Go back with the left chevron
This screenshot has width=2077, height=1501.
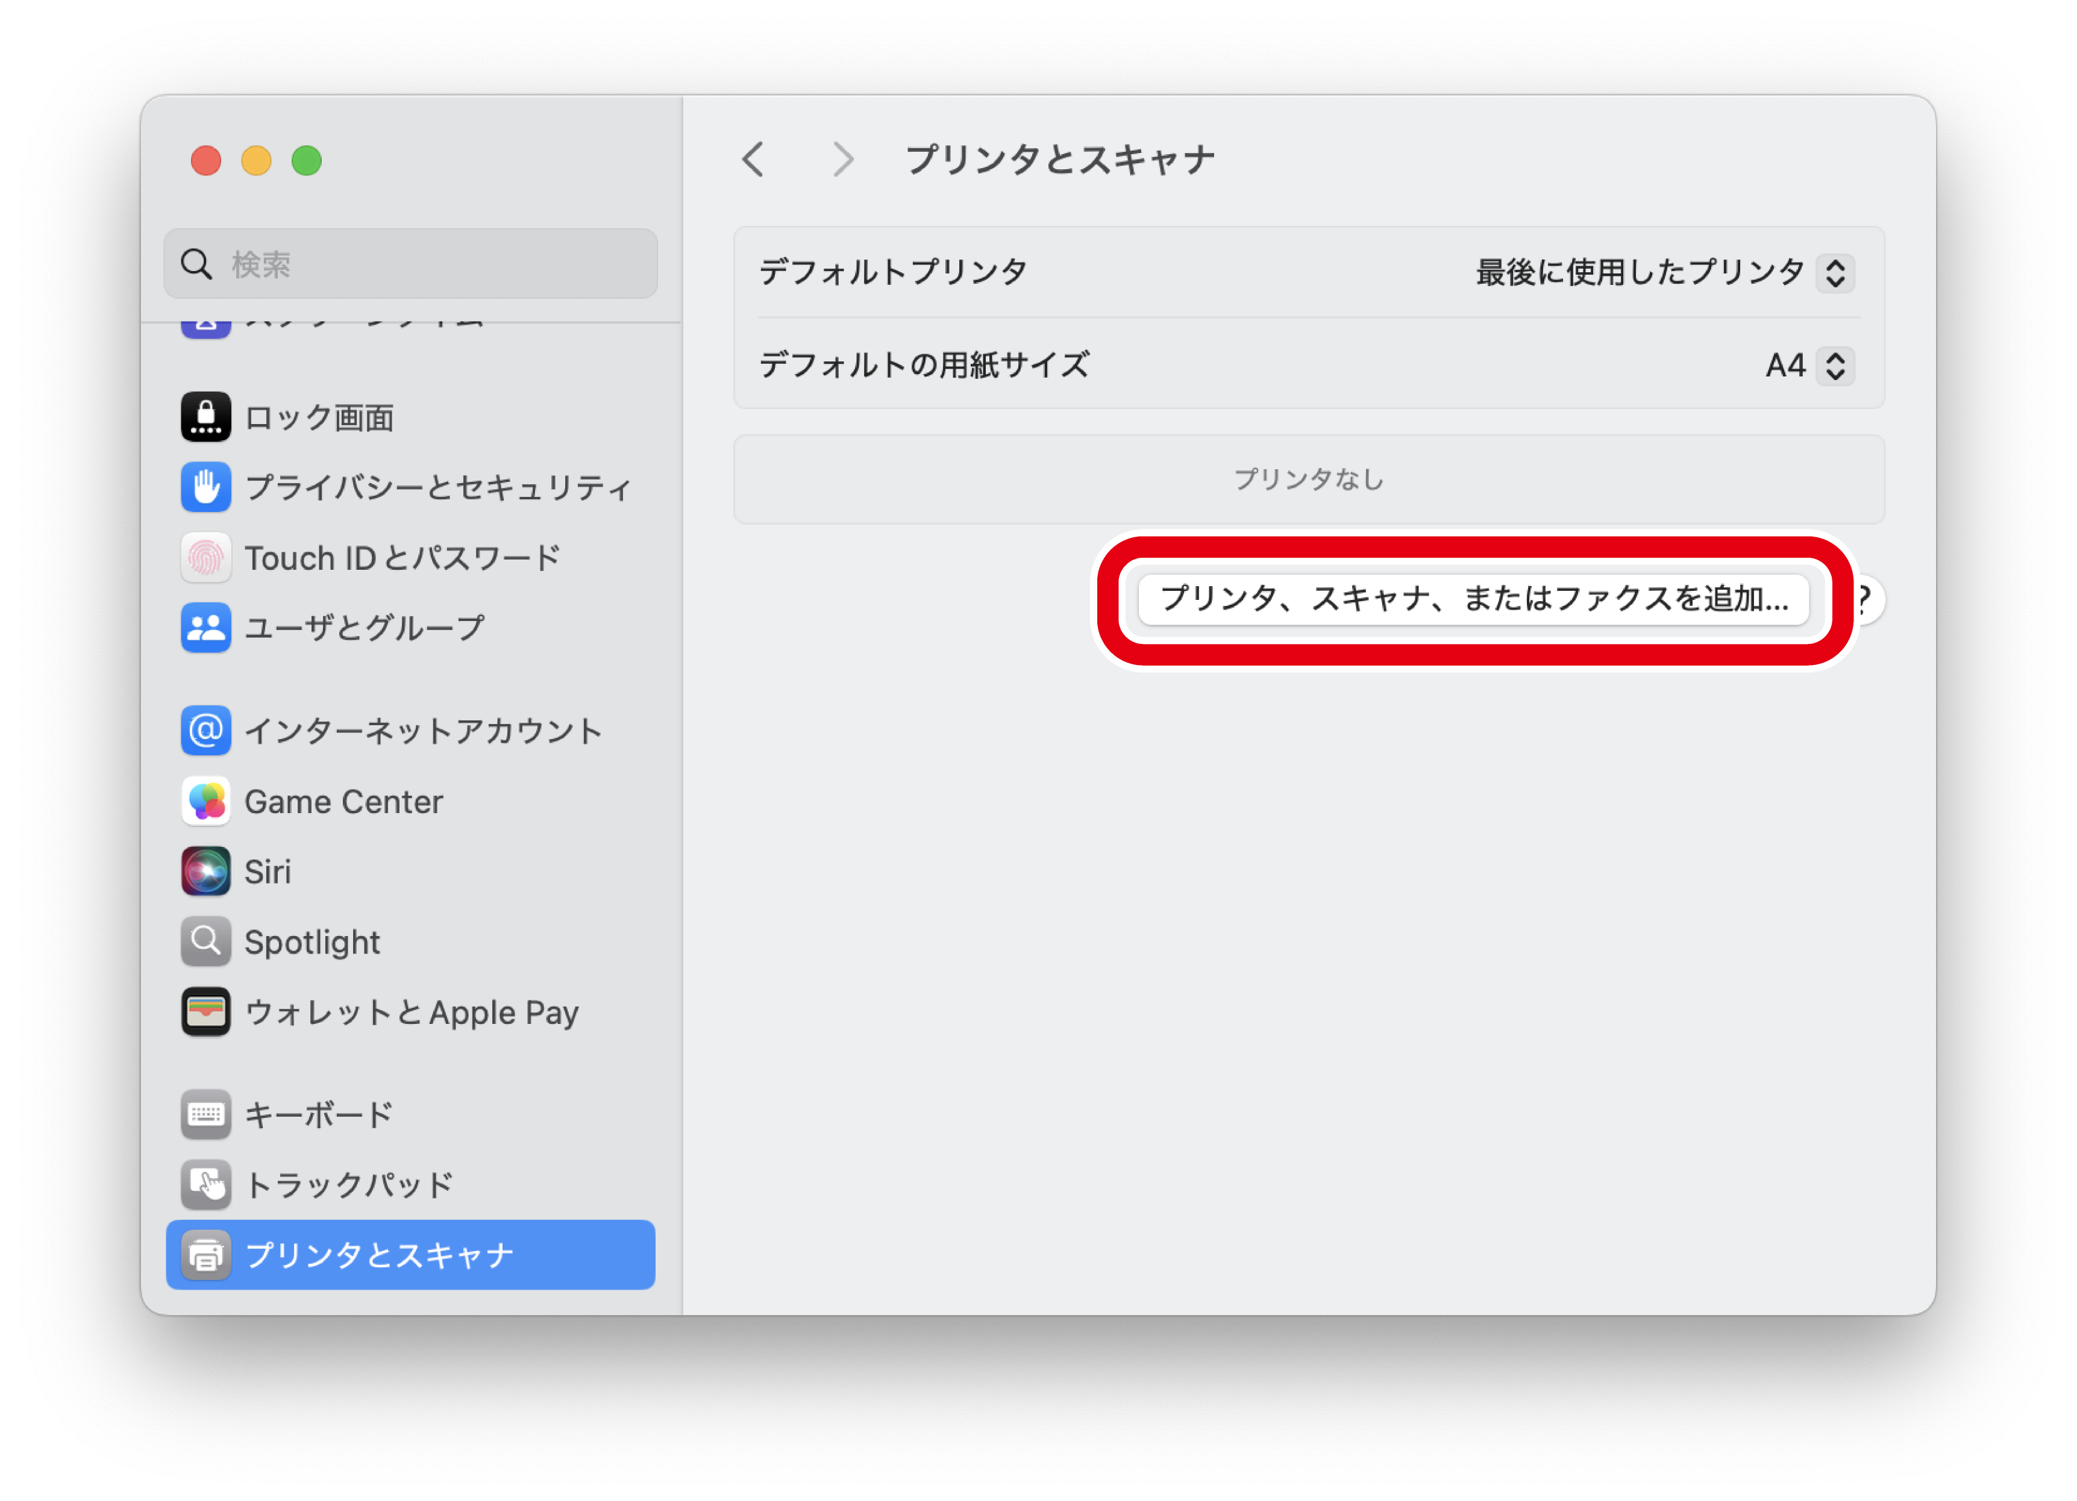click(753, 159)
